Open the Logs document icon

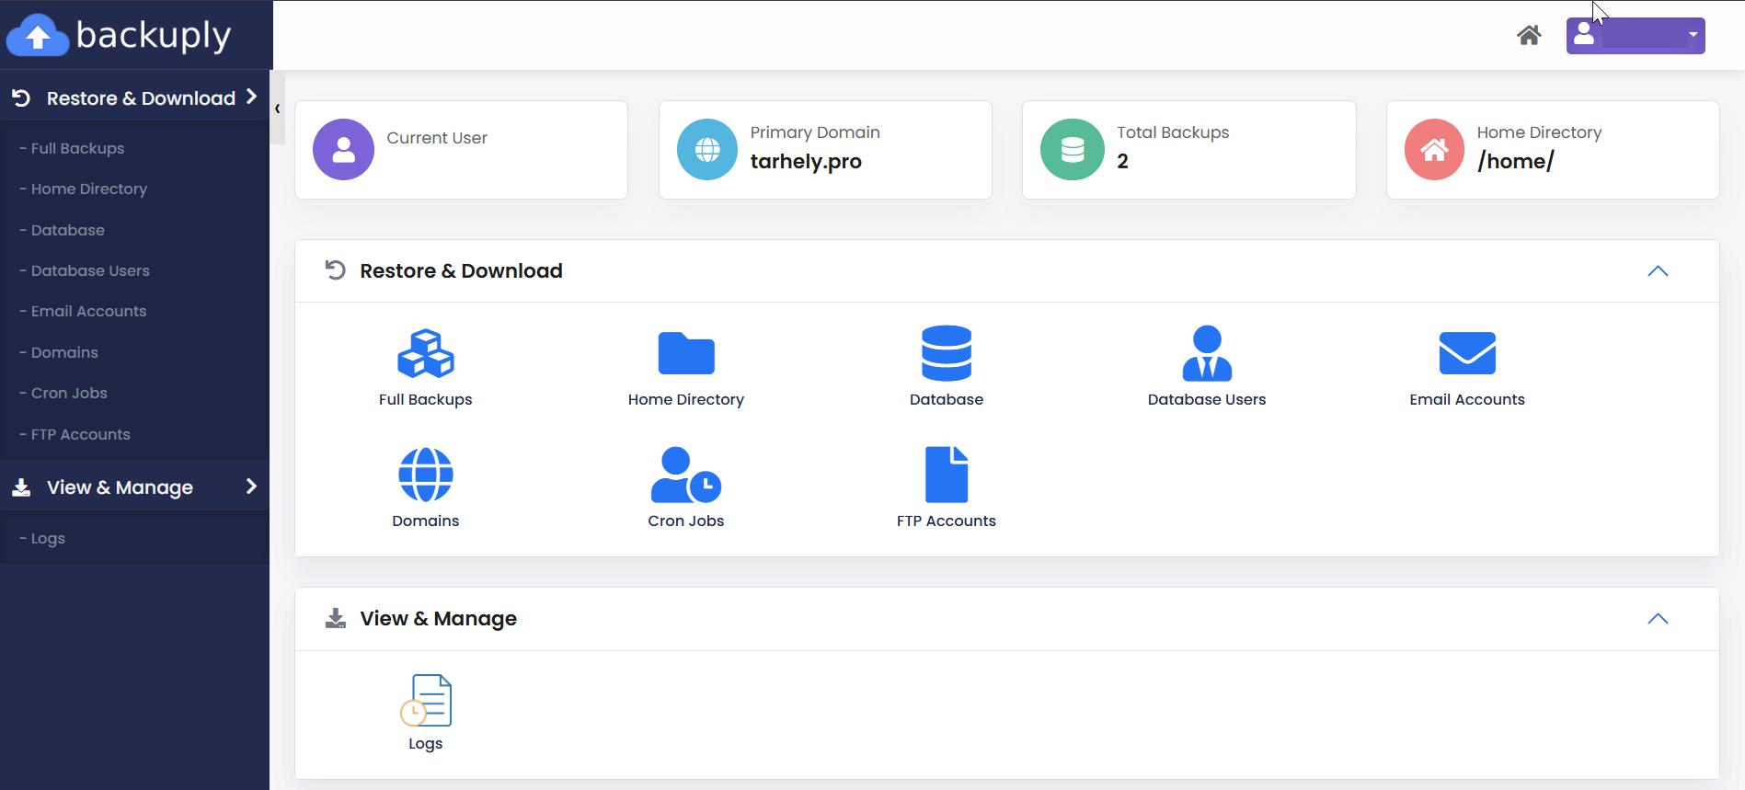(426, 700)
